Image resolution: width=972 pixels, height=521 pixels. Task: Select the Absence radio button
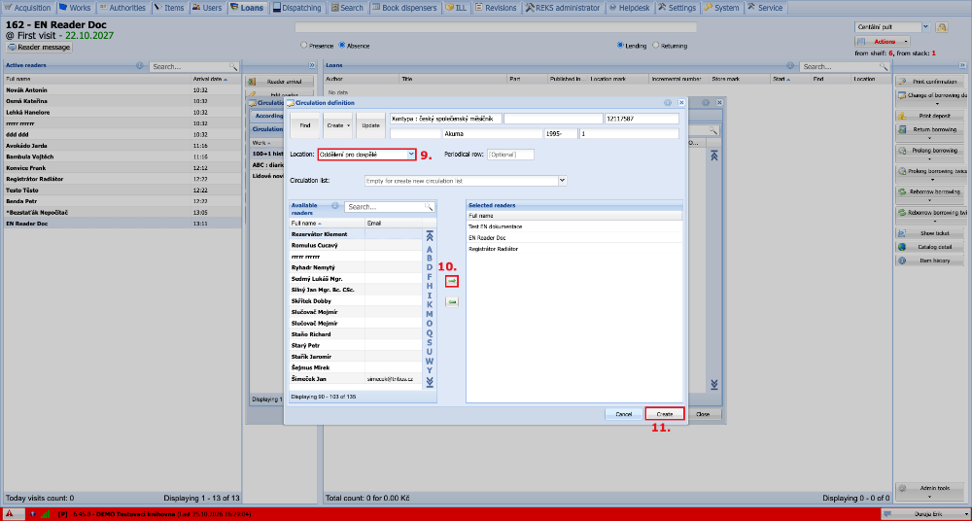tap(342, 46)
